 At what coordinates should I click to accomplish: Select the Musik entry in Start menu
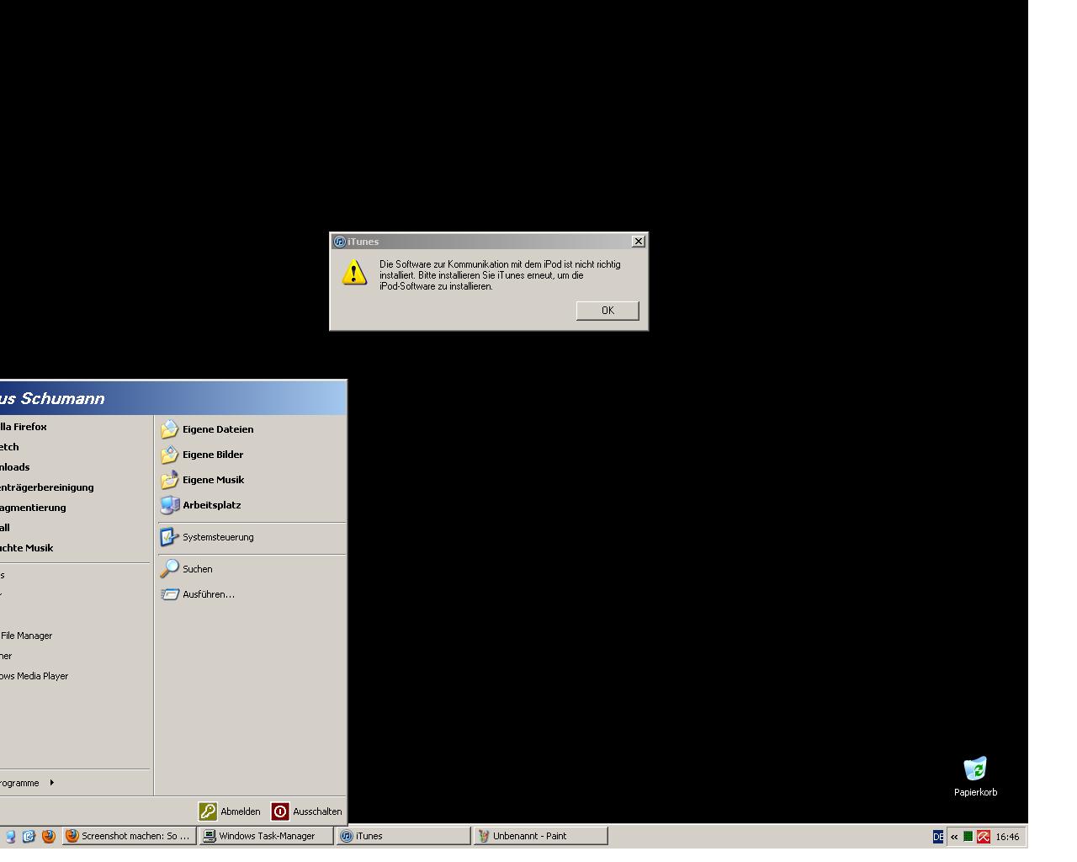point(26,548)
